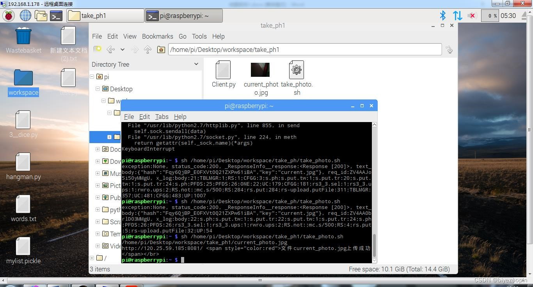This screenshot has width=533, height=287.
Task: Open the file manager Help menu
Action: (218, 36)
